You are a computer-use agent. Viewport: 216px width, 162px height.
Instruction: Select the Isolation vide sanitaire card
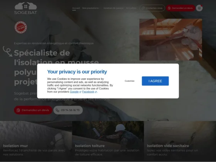point(180,141)
